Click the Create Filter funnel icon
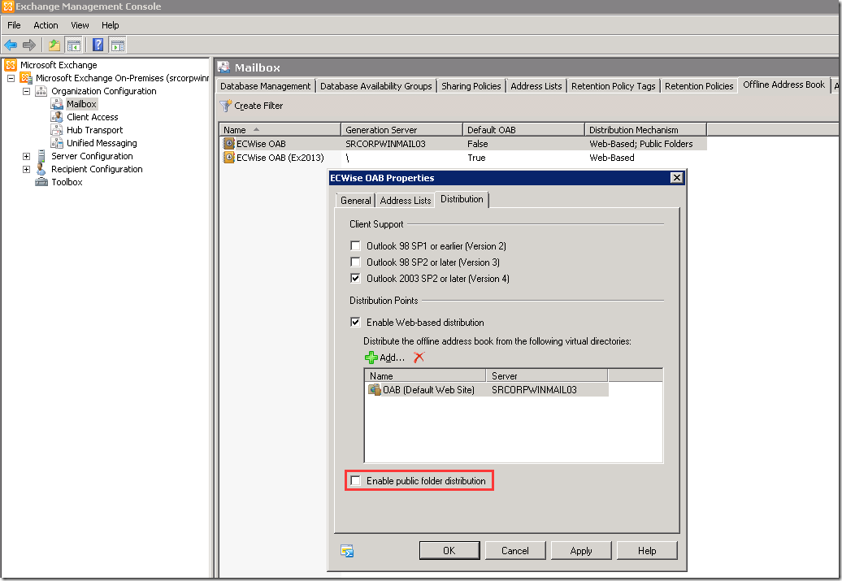 click(x=226, y=106)
